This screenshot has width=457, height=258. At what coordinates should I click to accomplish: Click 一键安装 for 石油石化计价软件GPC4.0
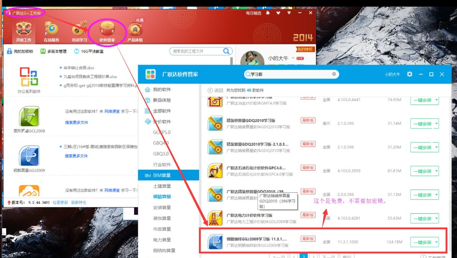[x=422, y=171]
